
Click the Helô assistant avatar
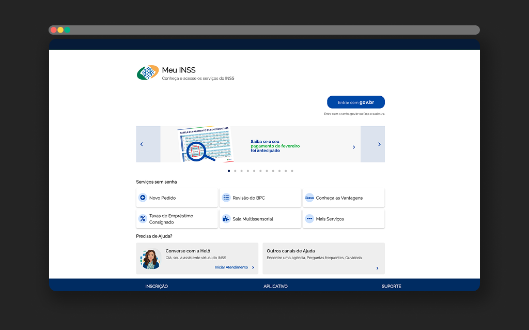pos(150,259)
